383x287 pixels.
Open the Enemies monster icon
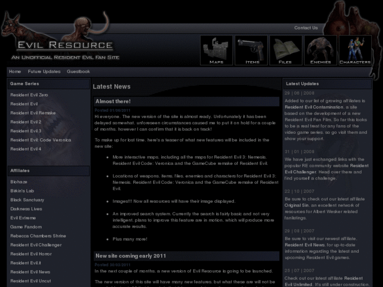(320, 51)
